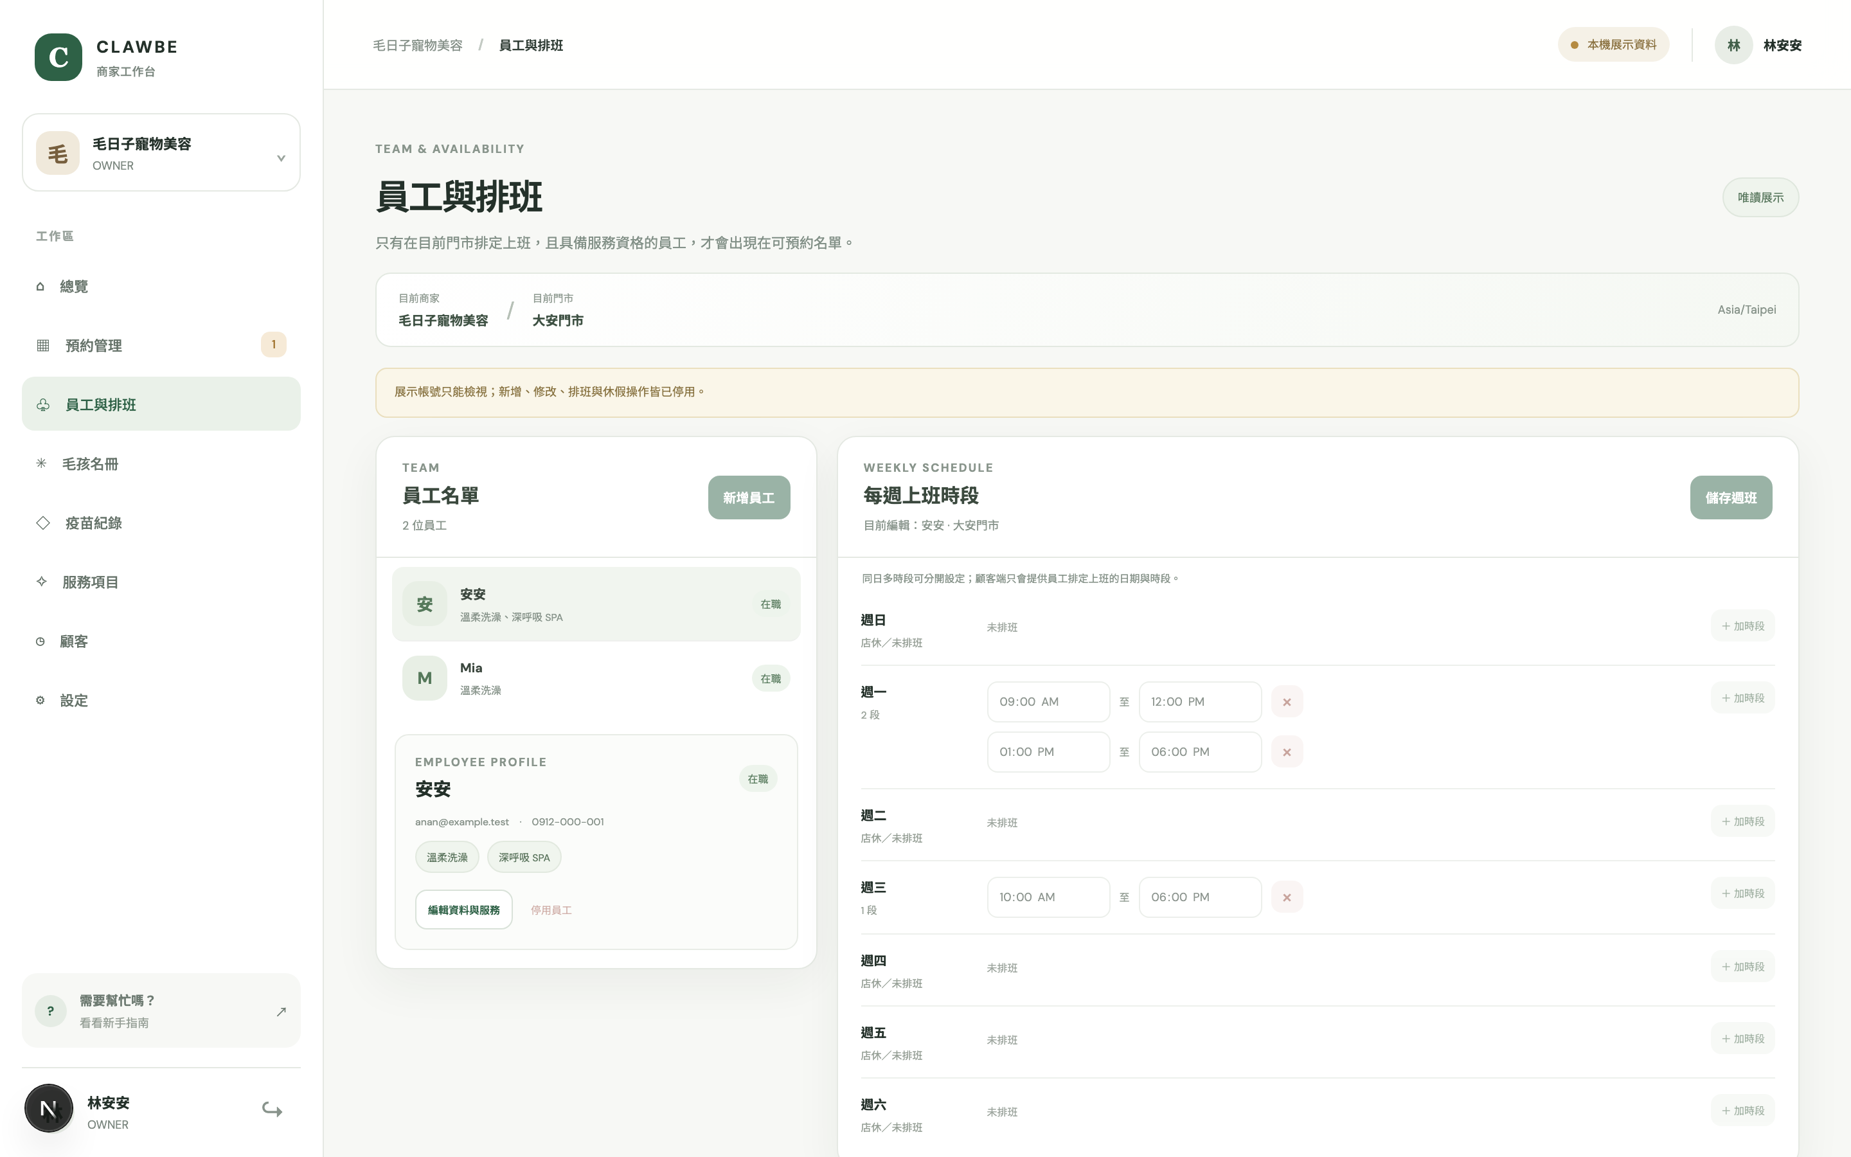Go to 預約管理 in sidebar
The width and height of the screenshot is (1851, 1157).
click(x=161, y=345)
